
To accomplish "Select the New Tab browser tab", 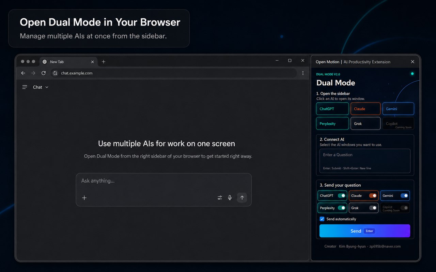I will (x=69, y=62).
